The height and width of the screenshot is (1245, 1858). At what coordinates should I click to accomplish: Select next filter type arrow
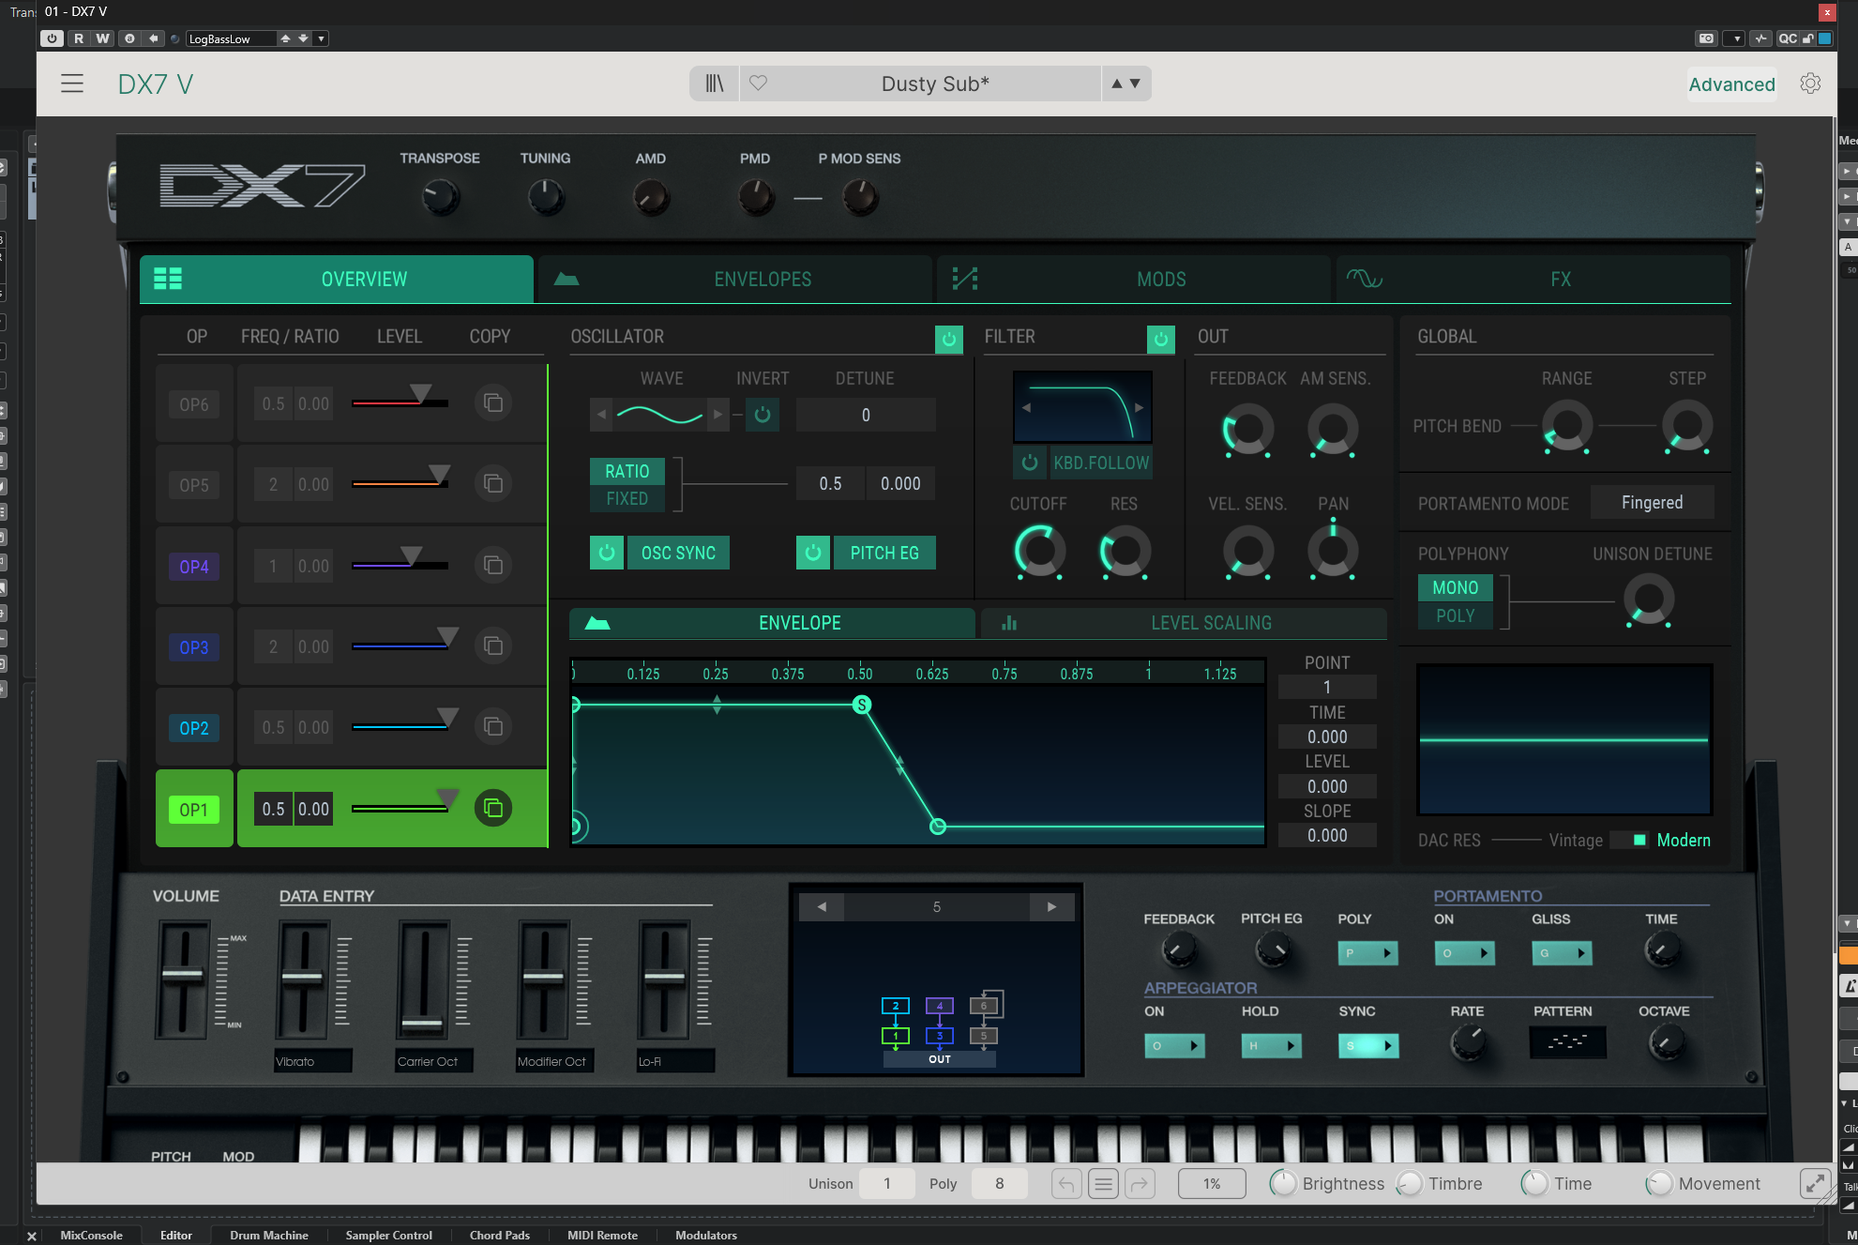click(x=1139, y=407)
